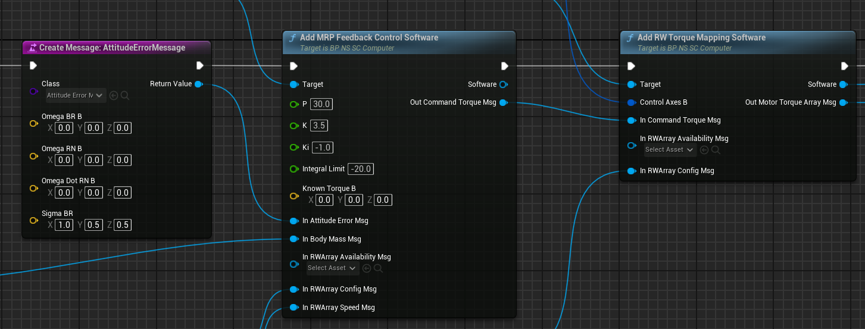Click In Attitude Error Msg input pin
This screenshot has width=865, height=329.
click(x=293, y=221)
